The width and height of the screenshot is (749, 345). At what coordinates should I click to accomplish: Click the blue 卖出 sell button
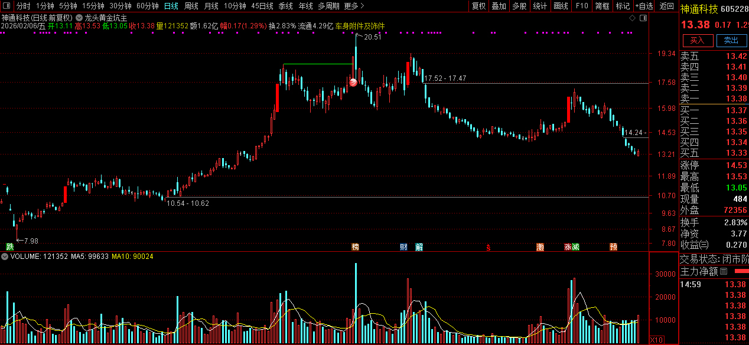point(731,40)
